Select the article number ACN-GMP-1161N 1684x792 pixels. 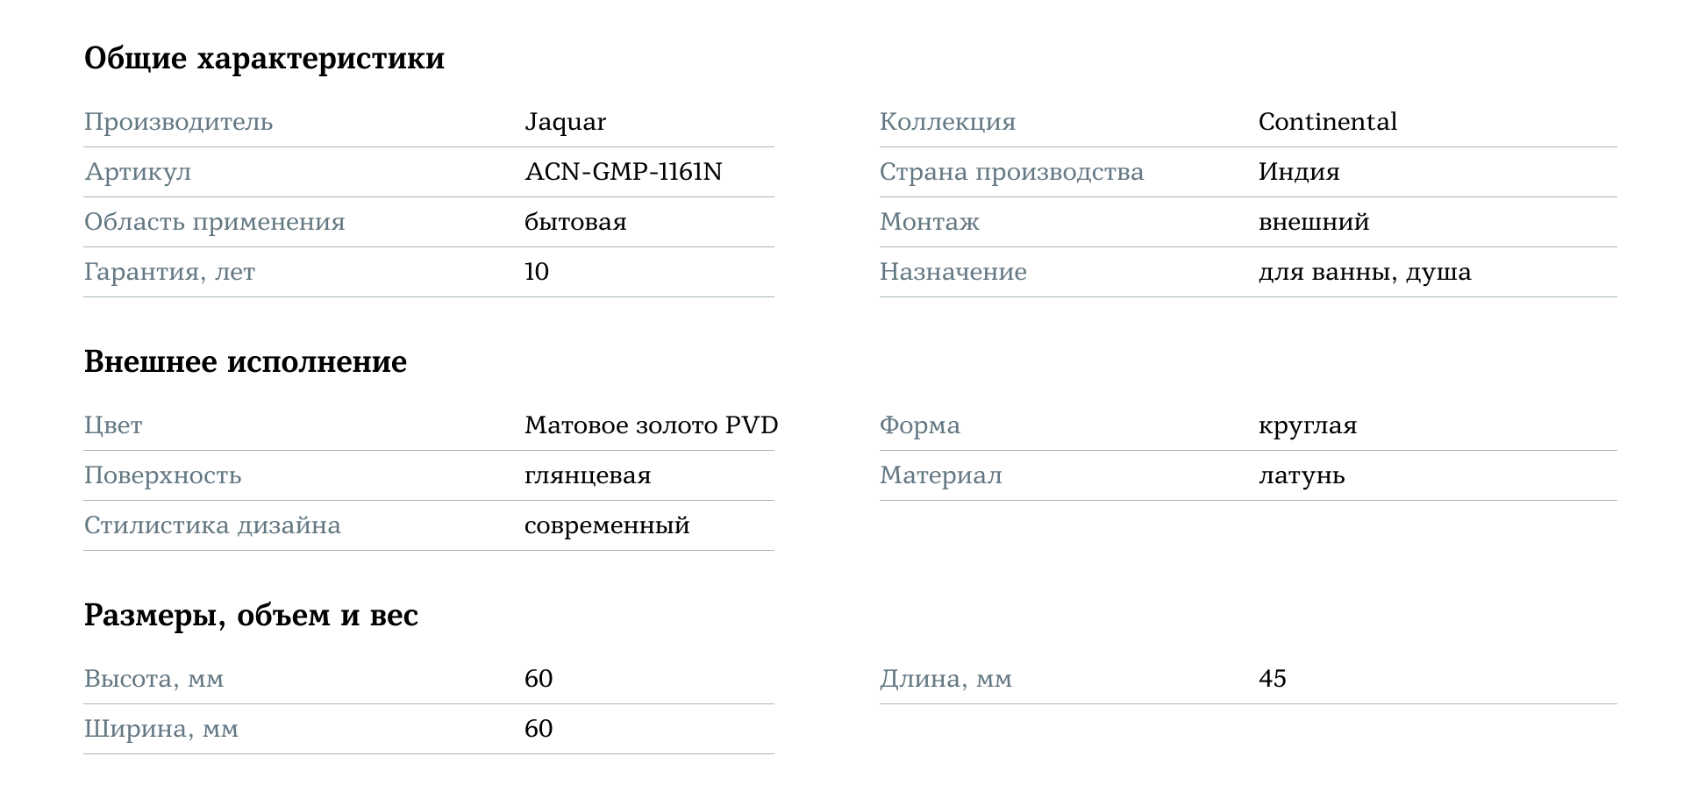click(623, 172)
